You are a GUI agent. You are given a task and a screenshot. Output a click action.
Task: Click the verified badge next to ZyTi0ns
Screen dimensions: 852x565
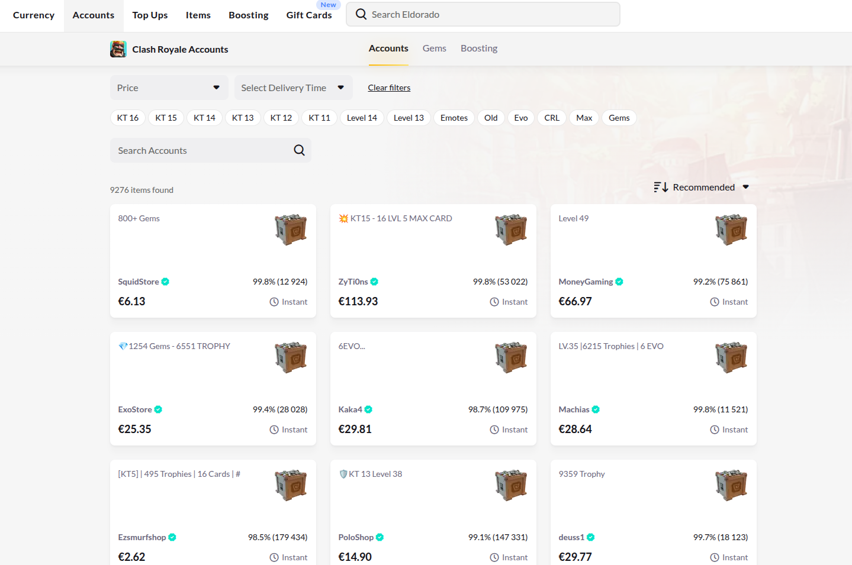[x=374, y=282]
